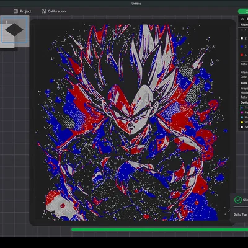Click the Total row under filament list
The width and height of the screenshot is (248, 248).
(244, 64)
